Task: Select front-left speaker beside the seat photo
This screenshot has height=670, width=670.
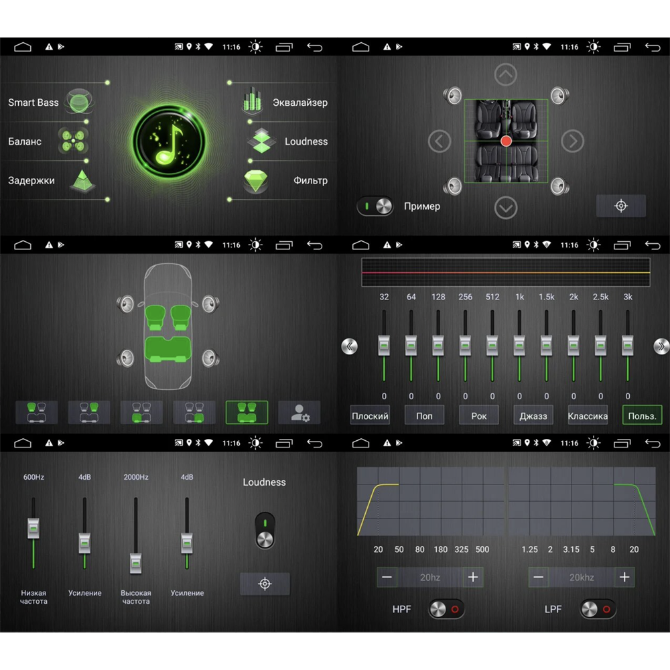Action: 452,95
